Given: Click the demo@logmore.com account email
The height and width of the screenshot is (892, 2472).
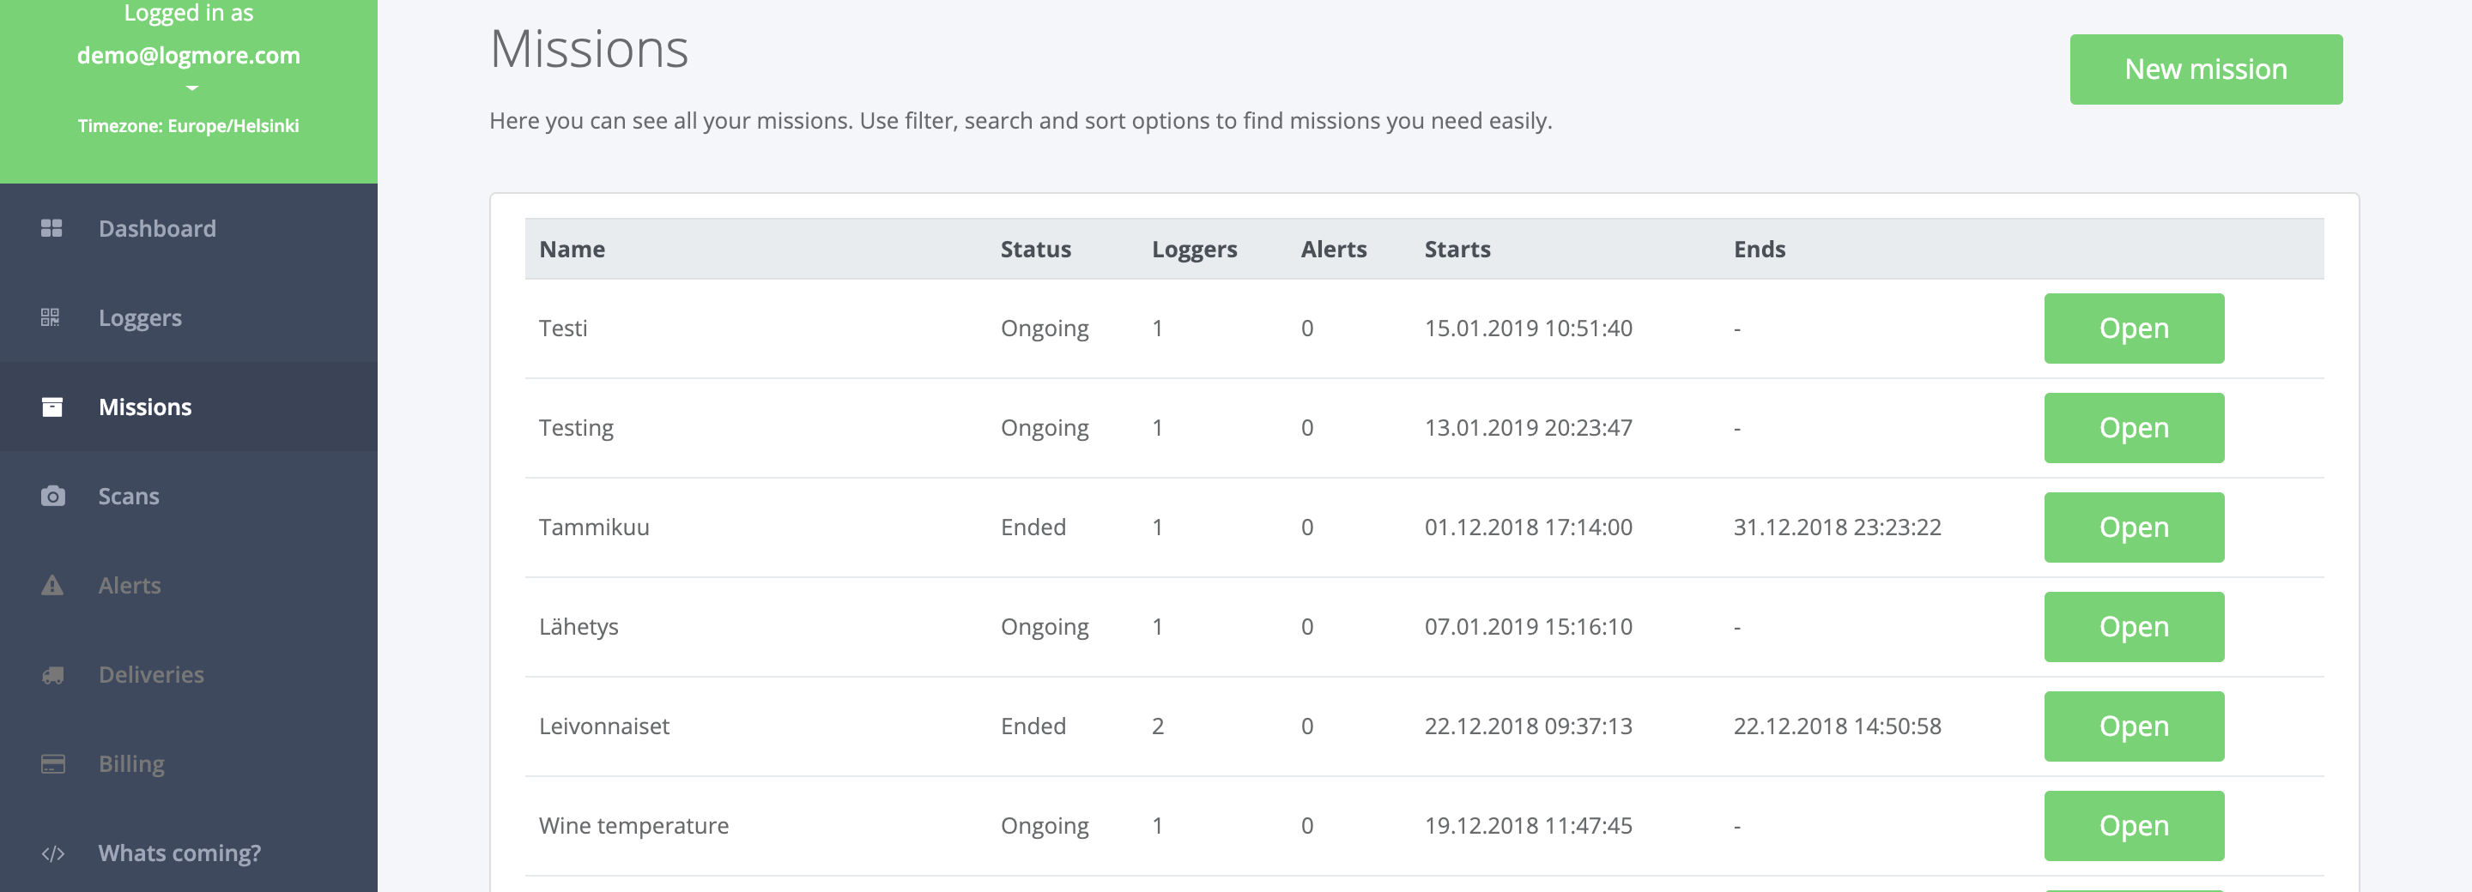Looking at the screenshot, I should point(188,56).
